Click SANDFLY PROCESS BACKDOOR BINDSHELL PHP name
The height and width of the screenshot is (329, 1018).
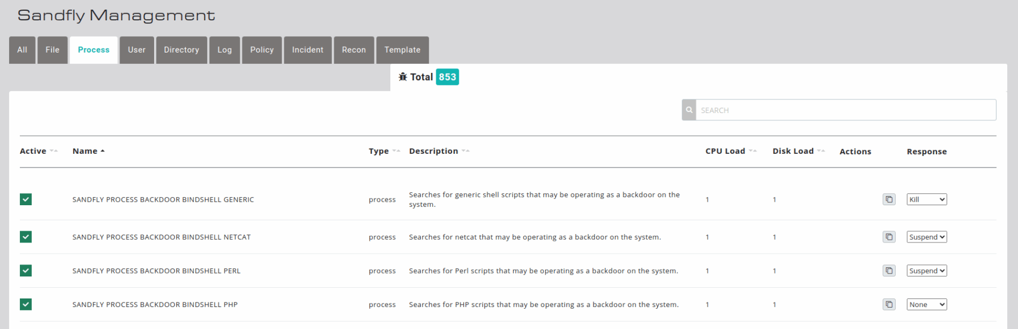[x=155, y=305]
